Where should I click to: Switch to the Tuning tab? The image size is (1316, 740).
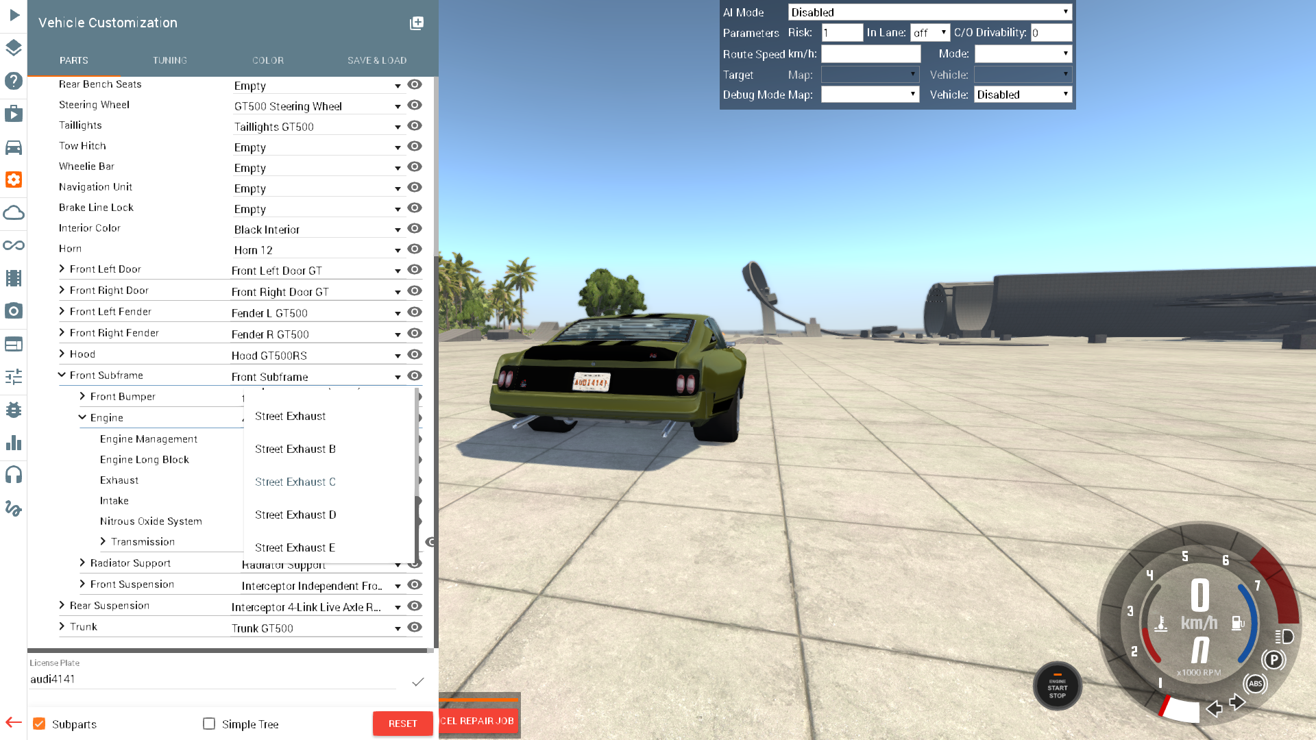[170, 60]
